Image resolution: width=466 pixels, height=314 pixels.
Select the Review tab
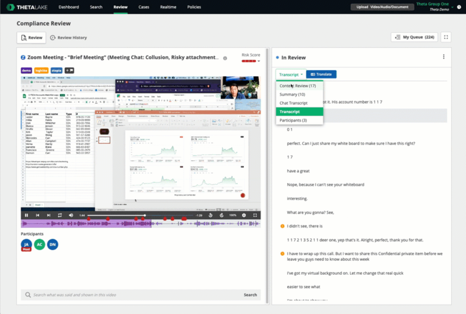click(31, 37)
